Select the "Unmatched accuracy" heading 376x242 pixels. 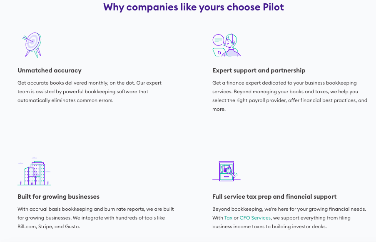point(50,70)
